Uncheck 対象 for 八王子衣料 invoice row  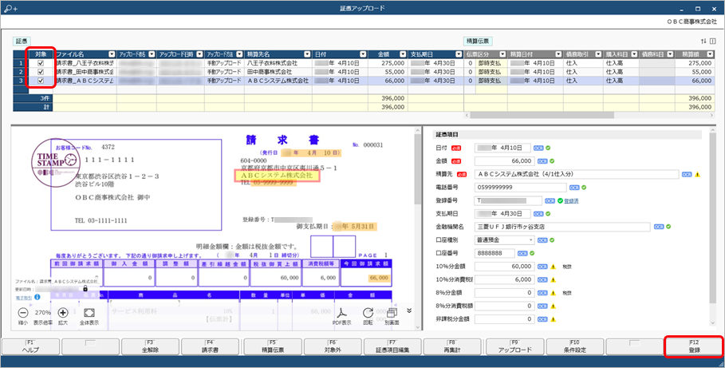[x=41, y=63]
